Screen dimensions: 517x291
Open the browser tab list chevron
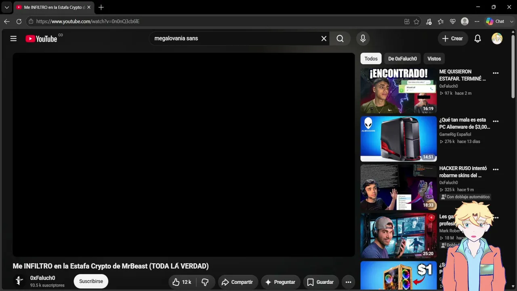6,7
